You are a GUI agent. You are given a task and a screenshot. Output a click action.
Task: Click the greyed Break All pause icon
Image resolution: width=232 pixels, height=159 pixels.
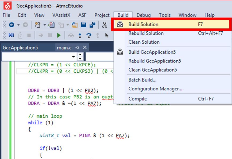[50, 35]
